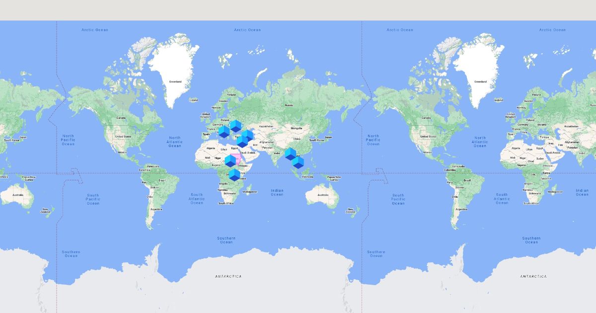Select the cube marker over Italy

[x=224, y=132]
